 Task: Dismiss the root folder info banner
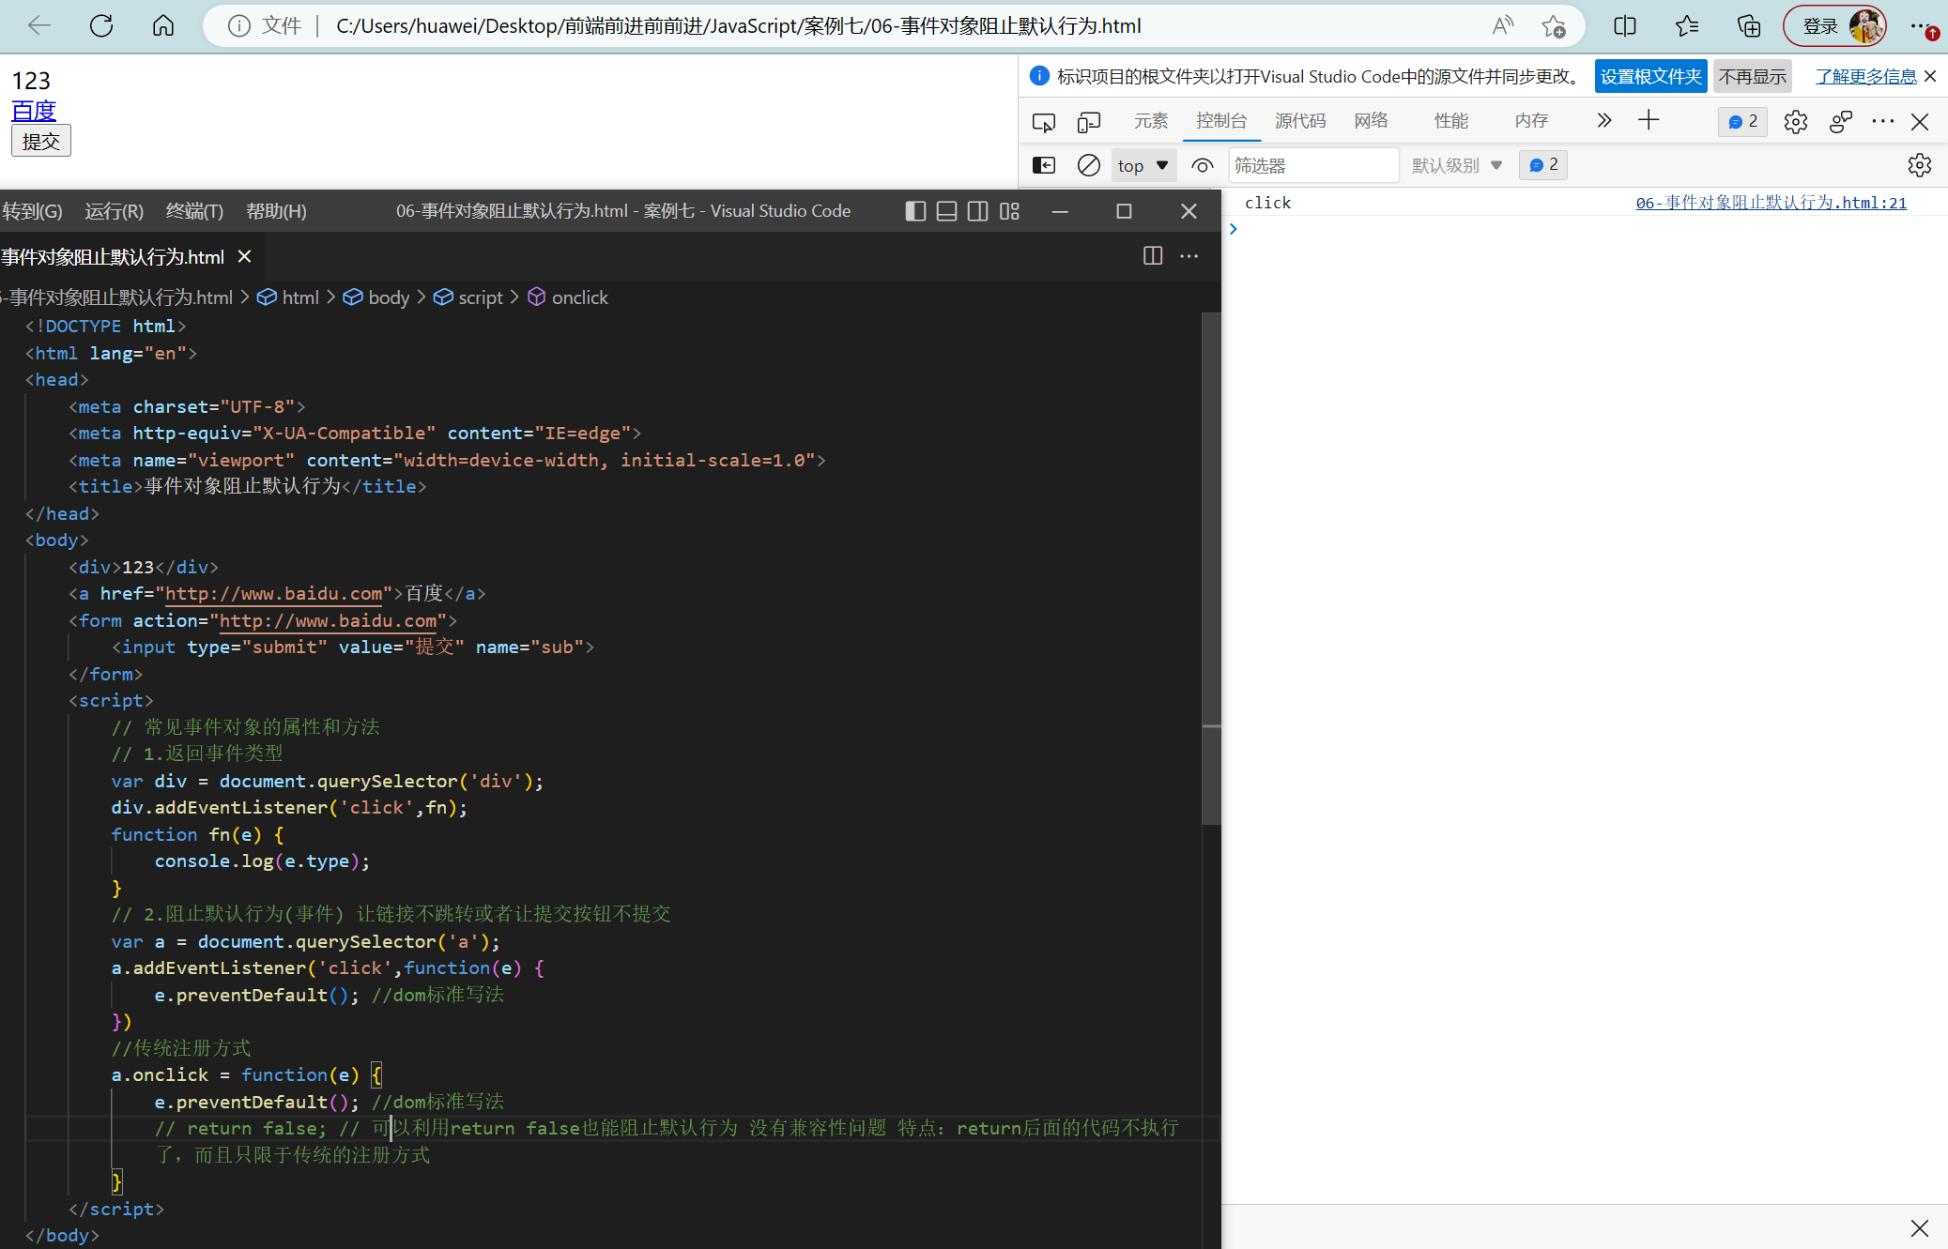pyautogui.click(x=1930, y=76)
